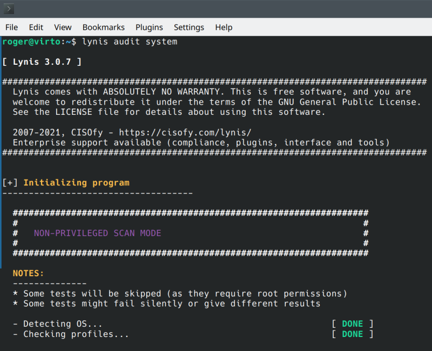Click the DONE status for Detecting OS
Screen dimensions: 432x351
coord(352,324)
